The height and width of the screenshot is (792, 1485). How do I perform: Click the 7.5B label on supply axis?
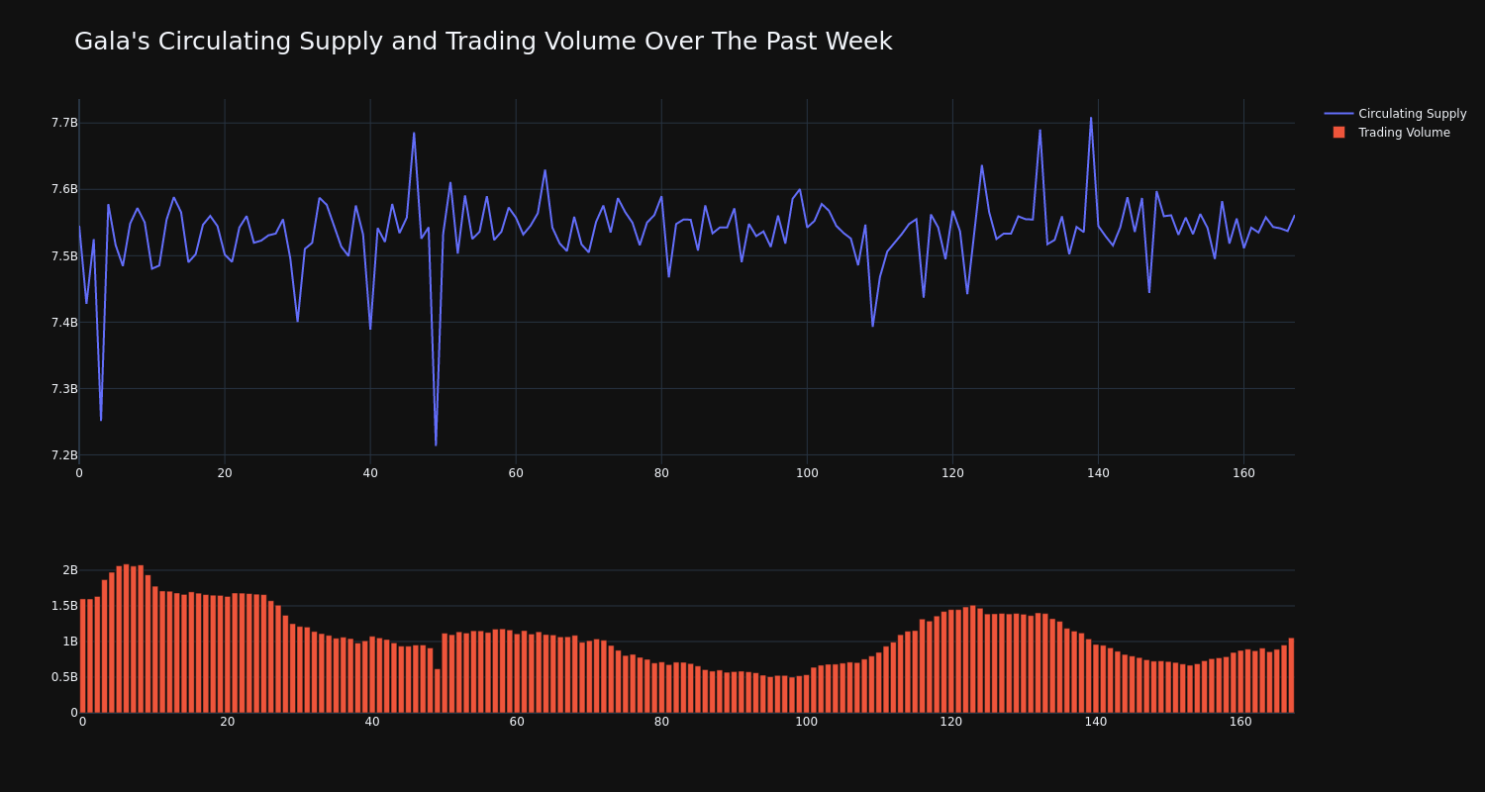point(64,255)
